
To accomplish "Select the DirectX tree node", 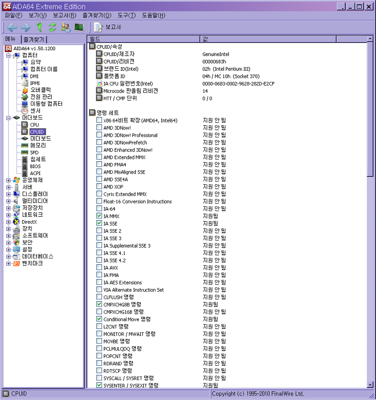I will (x=29, y=222).
